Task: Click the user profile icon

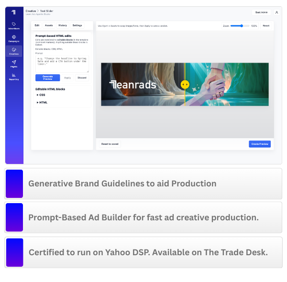Action: [x=276, y=12]
